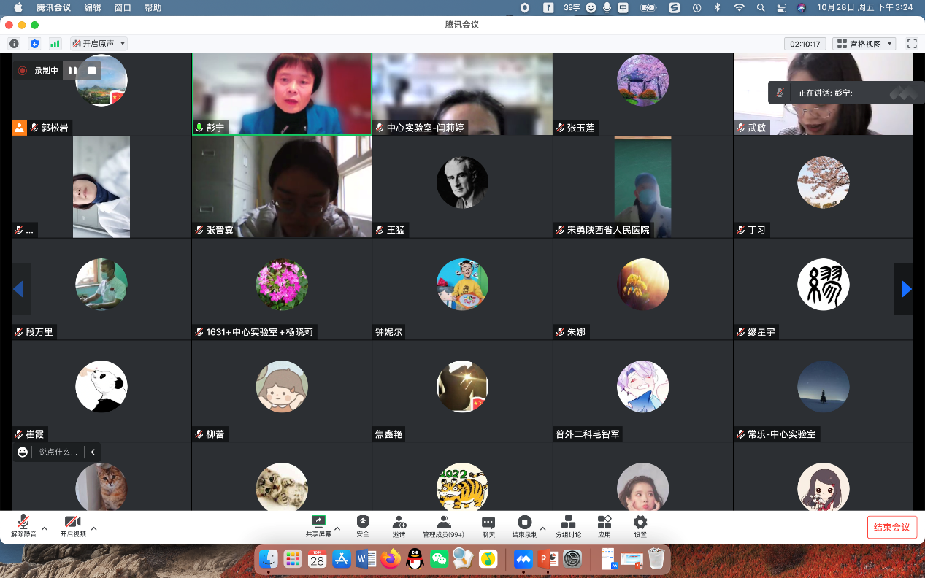Click the red 结束会议 button
Screen dimensions: 925x578
(891, 528)
